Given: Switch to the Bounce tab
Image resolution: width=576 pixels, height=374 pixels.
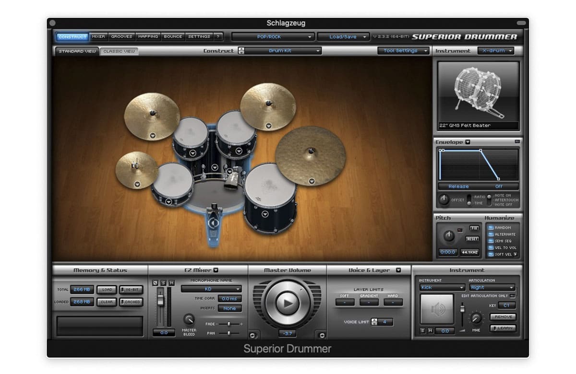Looking at the screenshot, I should [173, 36].
